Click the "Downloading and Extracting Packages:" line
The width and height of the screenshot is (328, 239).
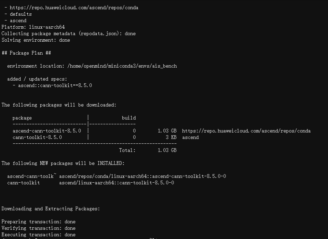pos(51,209)
